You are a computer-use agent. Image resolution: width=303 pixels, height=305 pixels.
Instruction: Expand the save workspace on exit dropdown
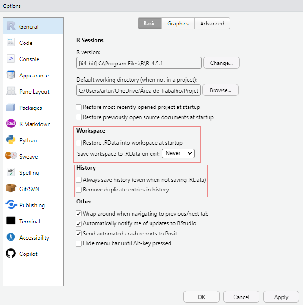pos(178,153)
